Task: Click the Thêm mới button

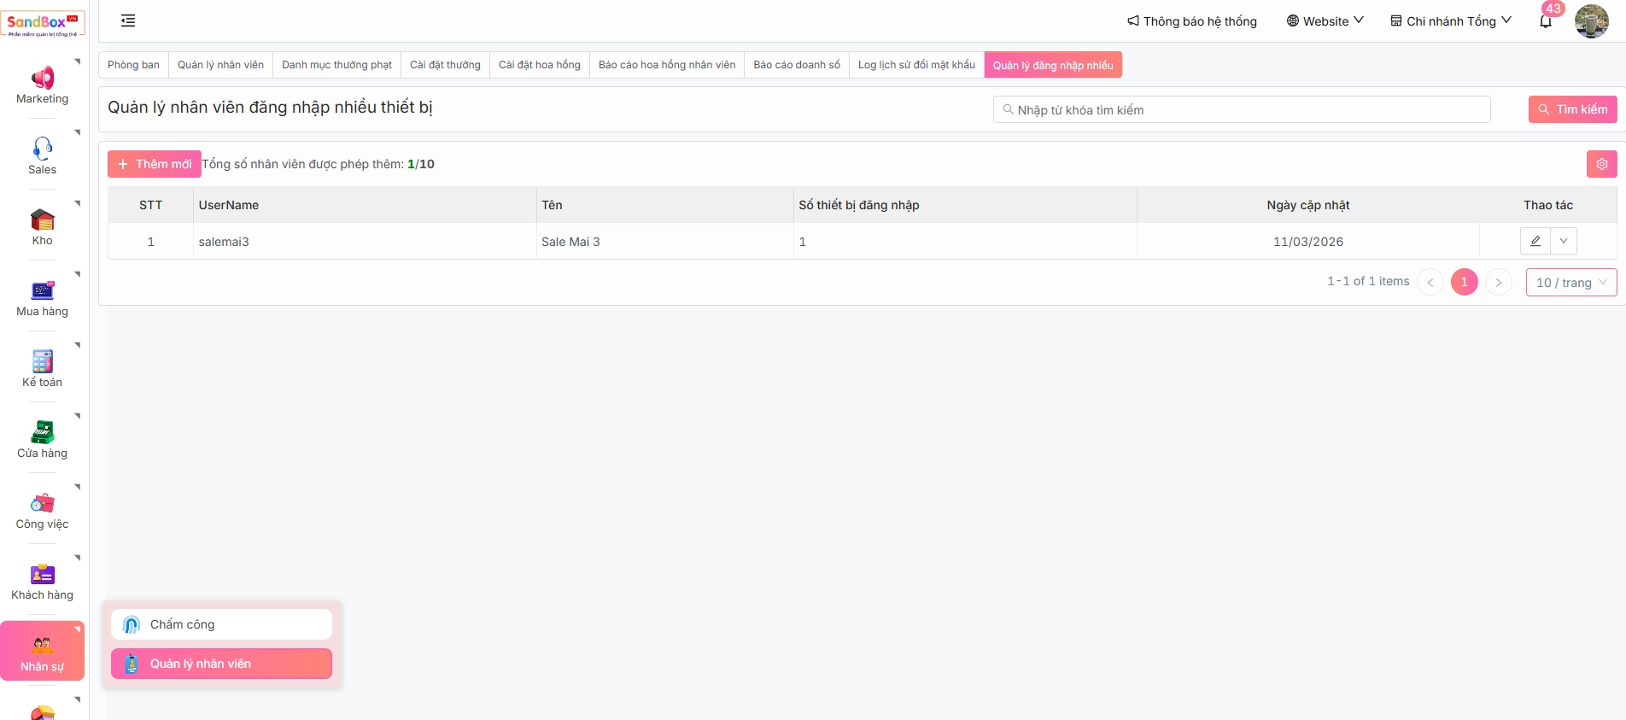Action: tap(155, 164)
